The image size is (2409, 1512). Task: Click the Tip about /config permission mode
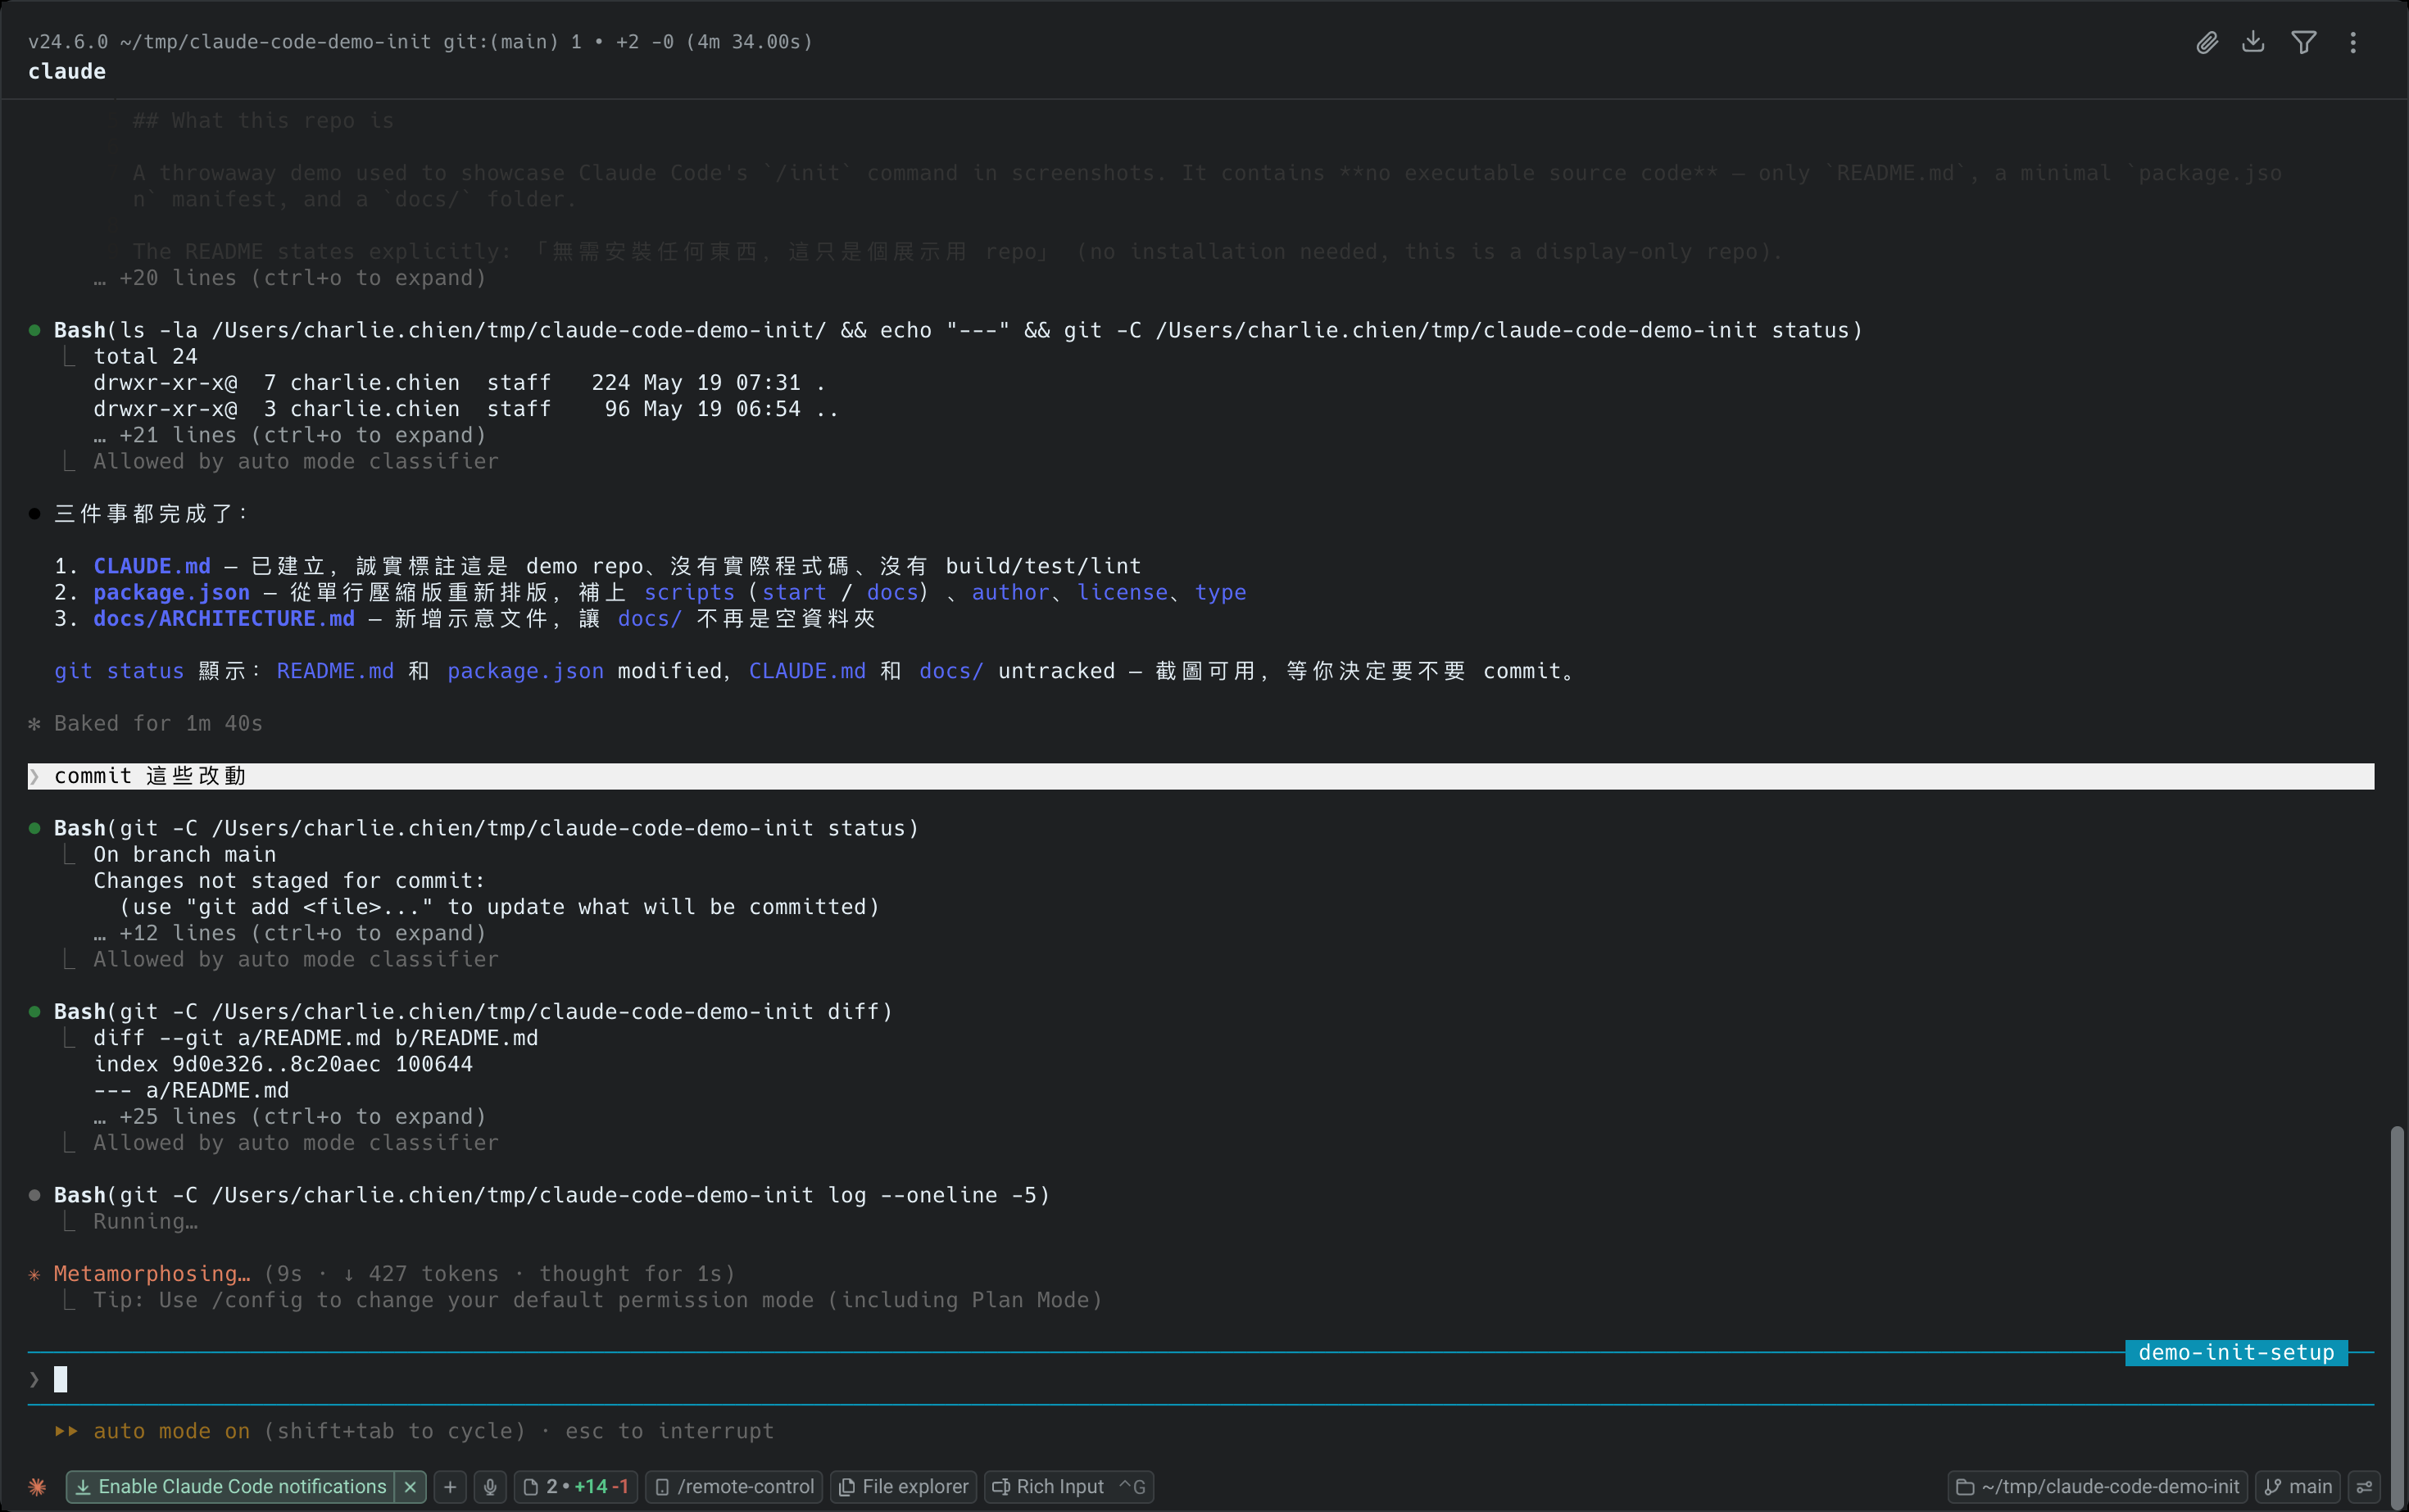[x=597, y=1300]
